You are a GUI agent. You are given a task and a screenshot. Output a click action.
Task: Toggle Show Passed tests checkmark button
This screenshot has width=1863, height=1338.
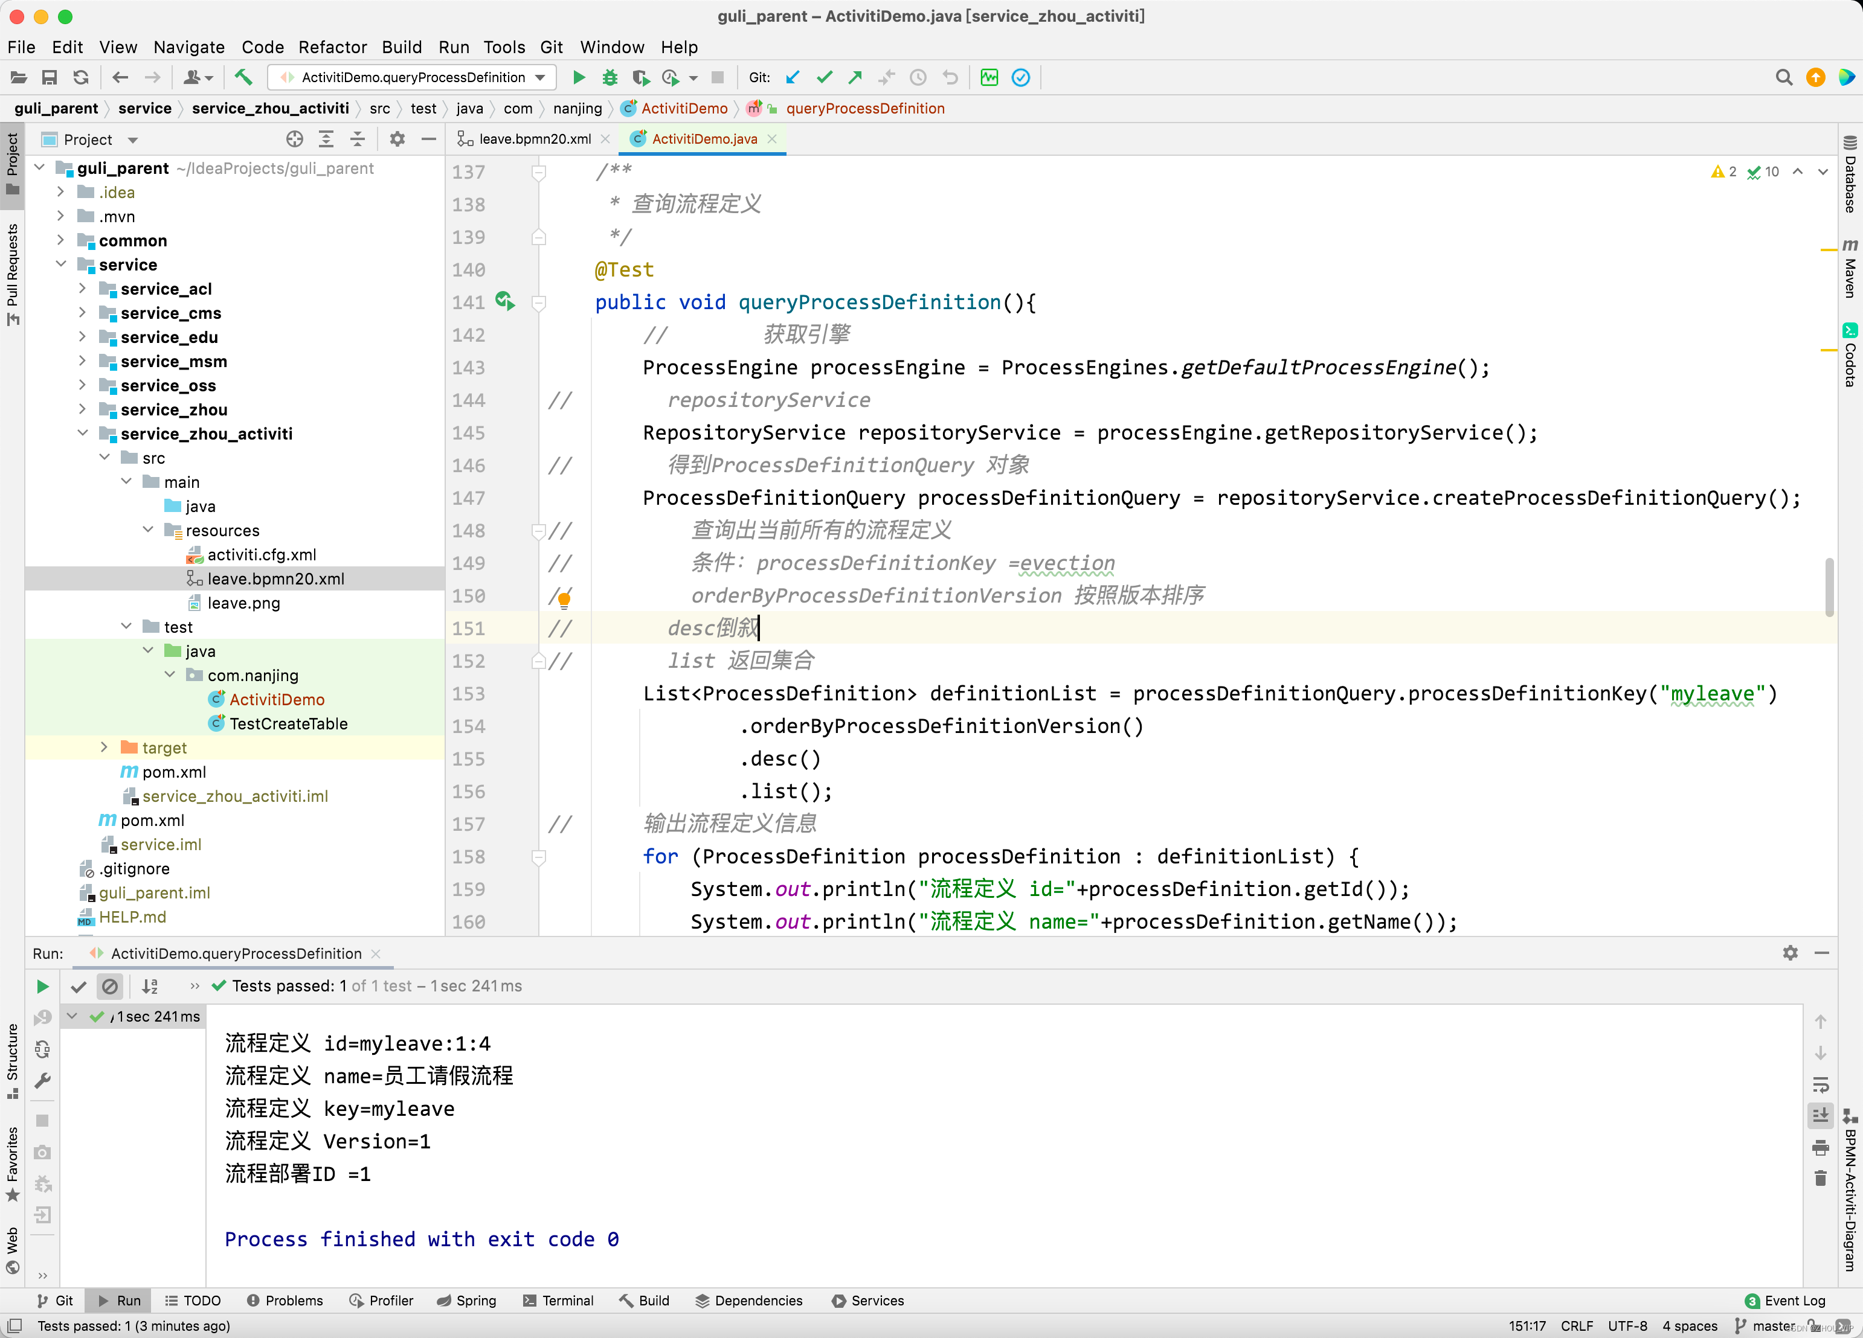tap(79, 986)
